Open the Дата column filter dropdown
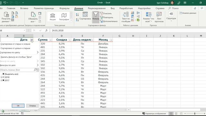Screen dimensions: 206x116 pos(32,40)
